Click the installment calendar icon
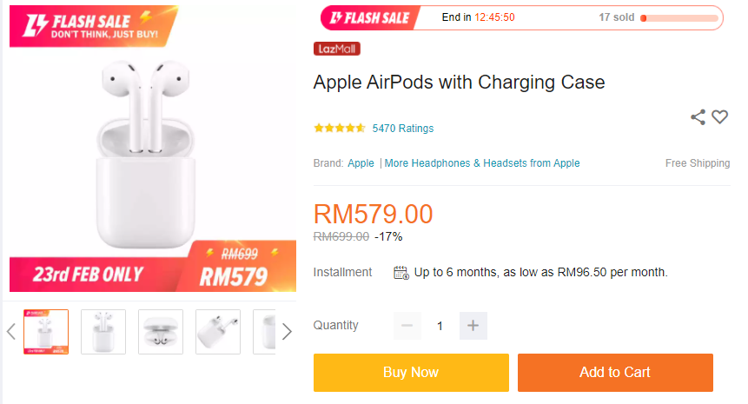 (x=401, y=273)
